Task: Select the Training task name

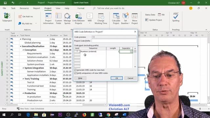Action: click(31, 89)
